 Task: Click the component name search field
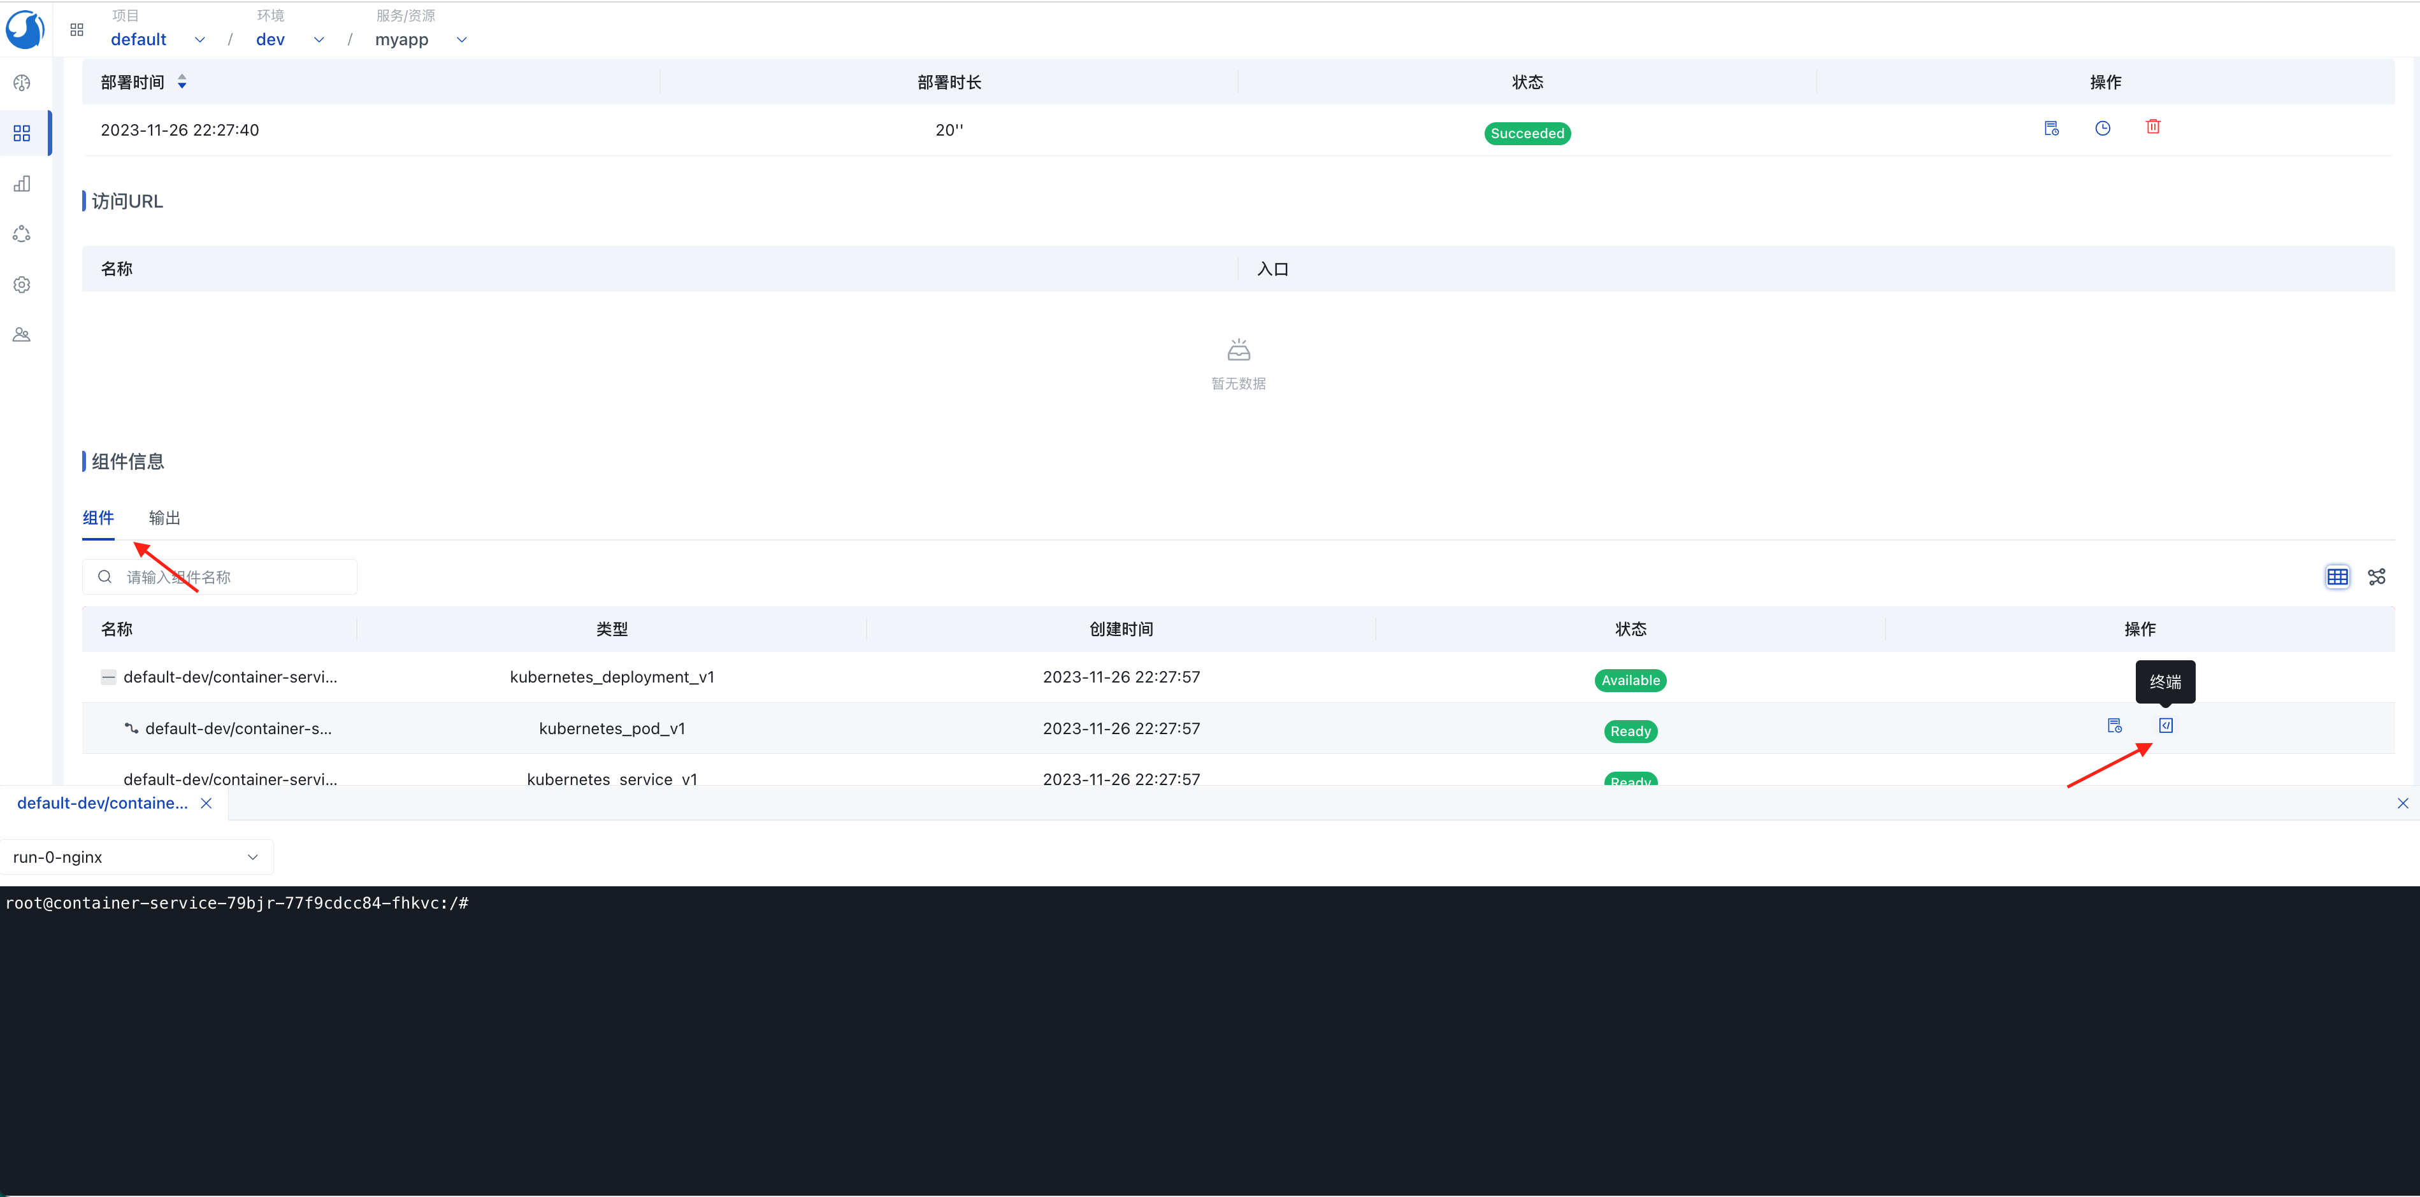click(x=220, y=576)
